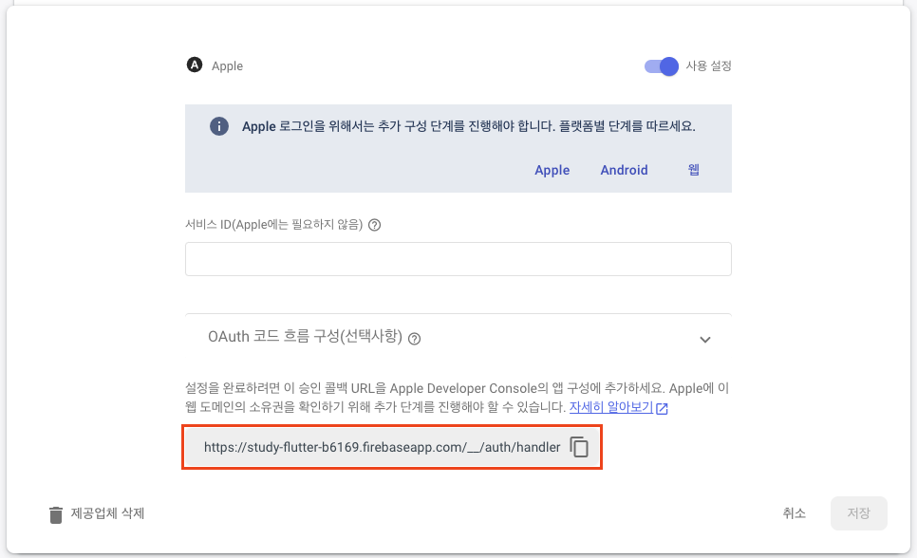The height and width of the screenshot is (558, 917).
Task: Click the 서비스 ID(Apple에는 필요하지 않음) label
Action: point(273,225)
